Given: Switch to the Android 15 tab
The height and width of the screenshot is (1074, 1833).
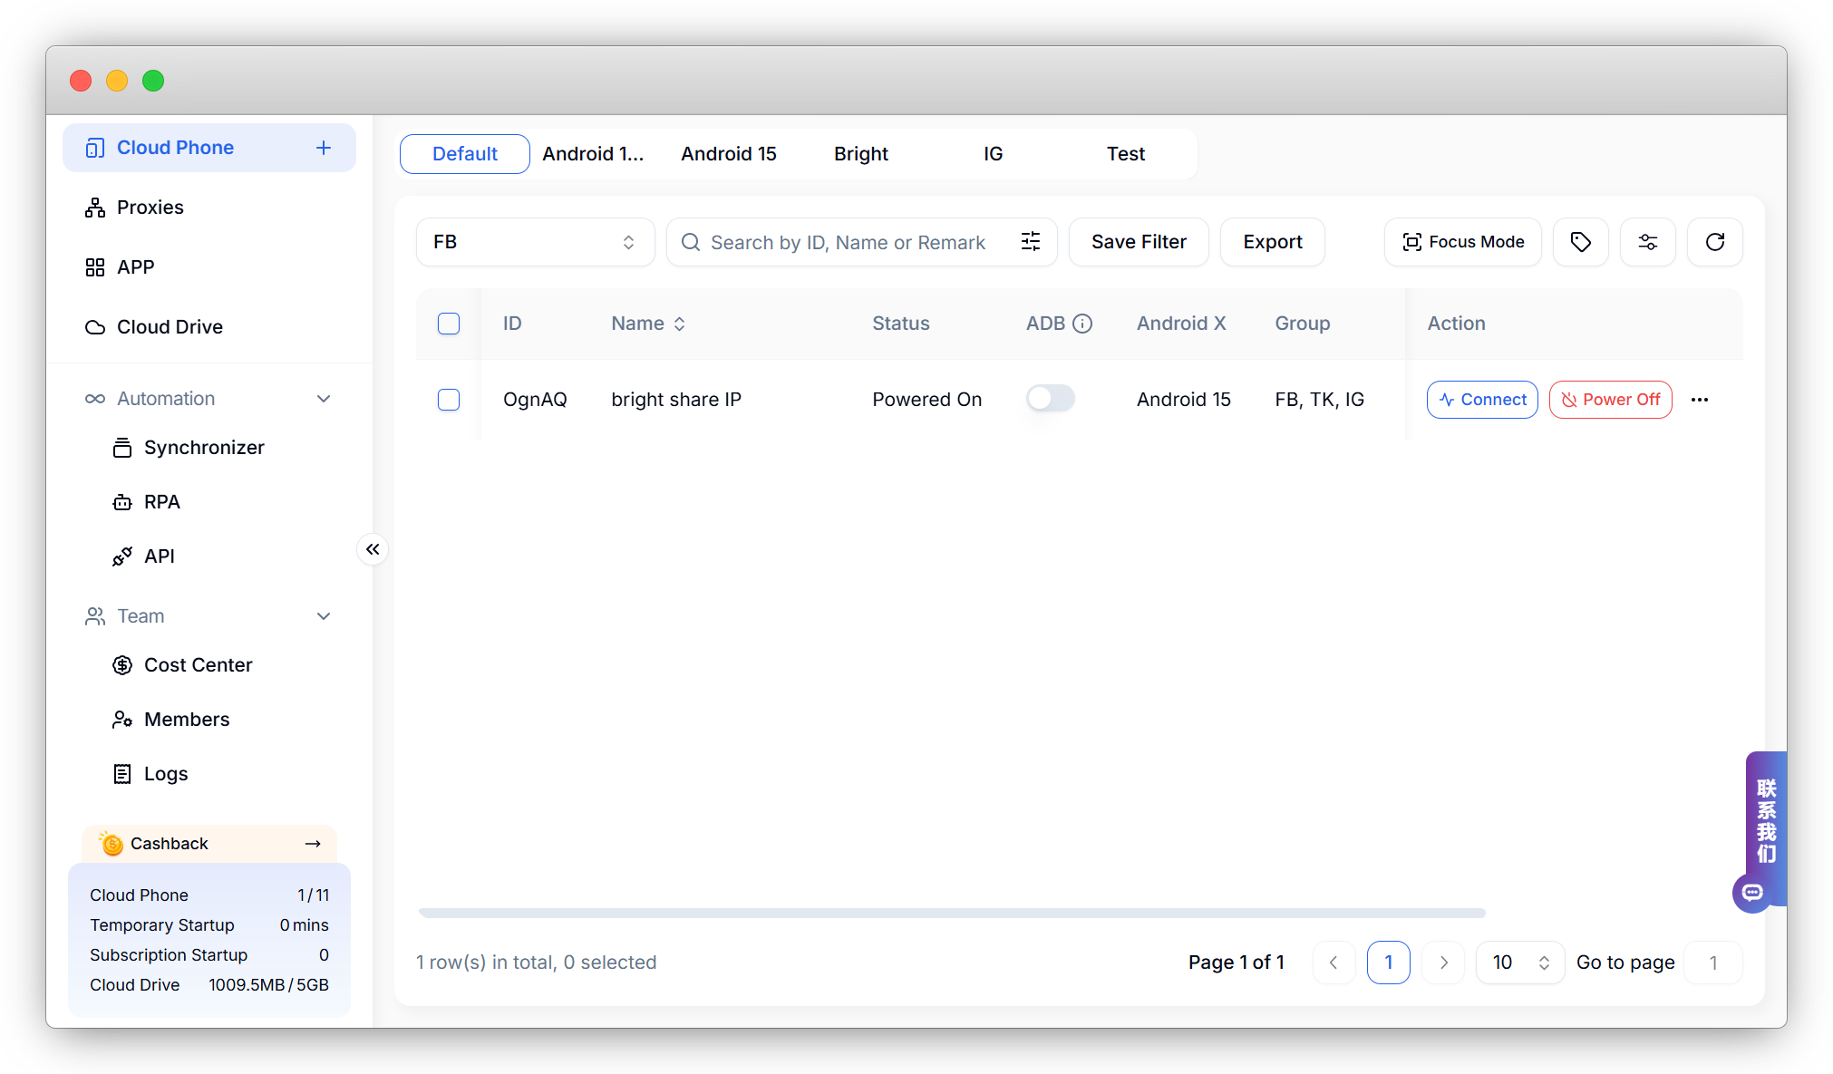Looking at the screenshot, I should [x=729, y=154].
